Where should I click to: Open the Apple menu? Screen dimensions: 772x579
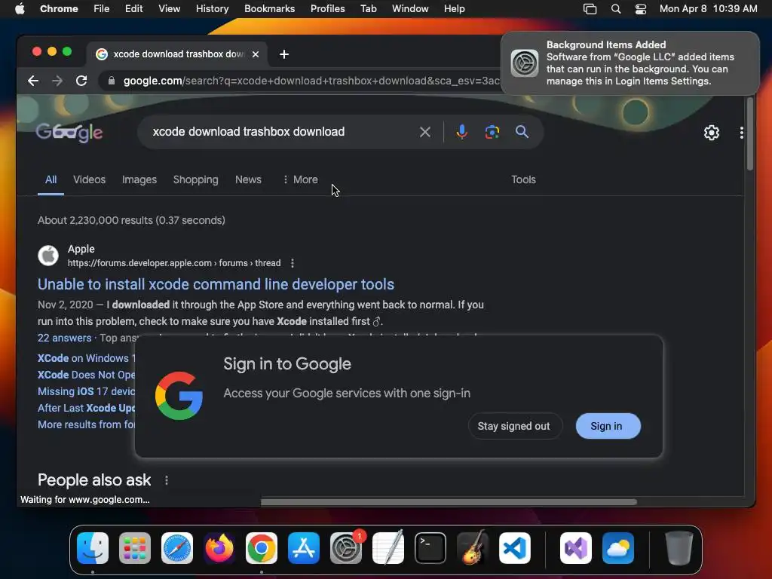pyautogui.click(x=20, y=9)
